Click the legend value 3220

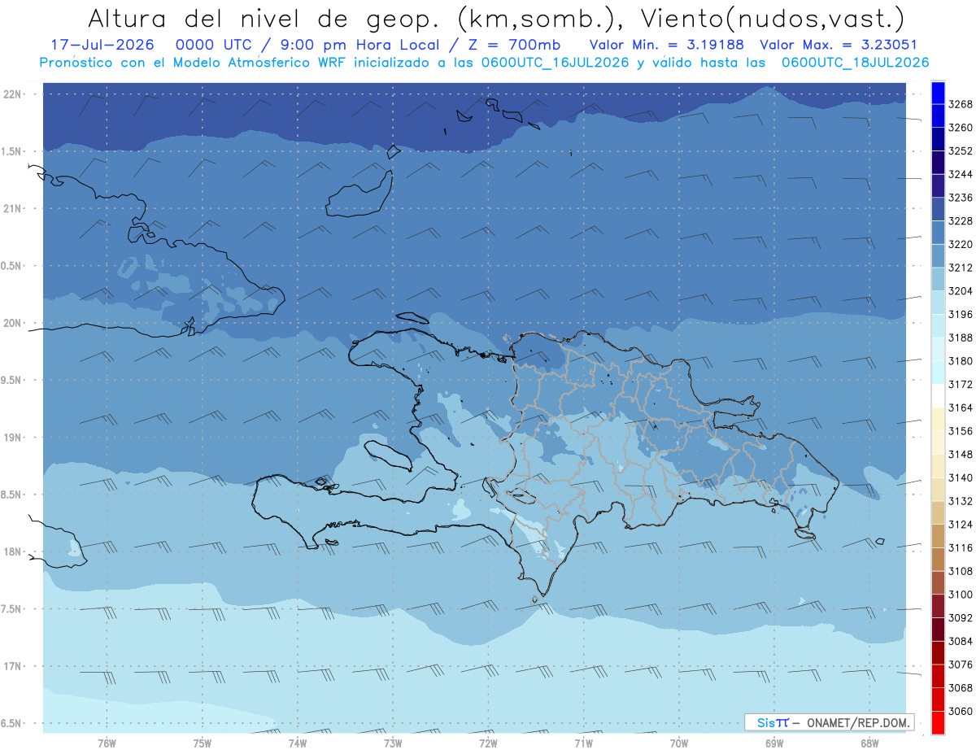point(960,244)
